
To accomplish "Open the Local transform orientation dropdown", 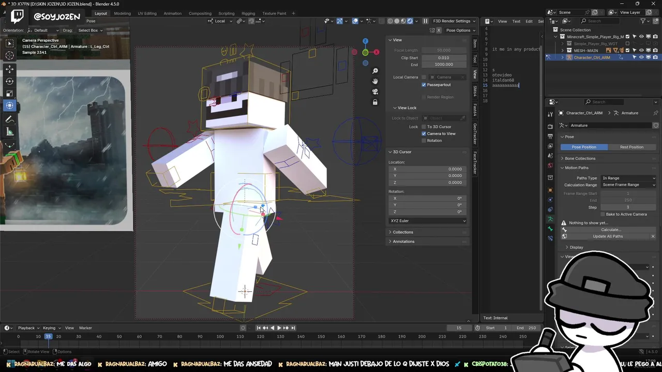I will [x=220, y=21].
